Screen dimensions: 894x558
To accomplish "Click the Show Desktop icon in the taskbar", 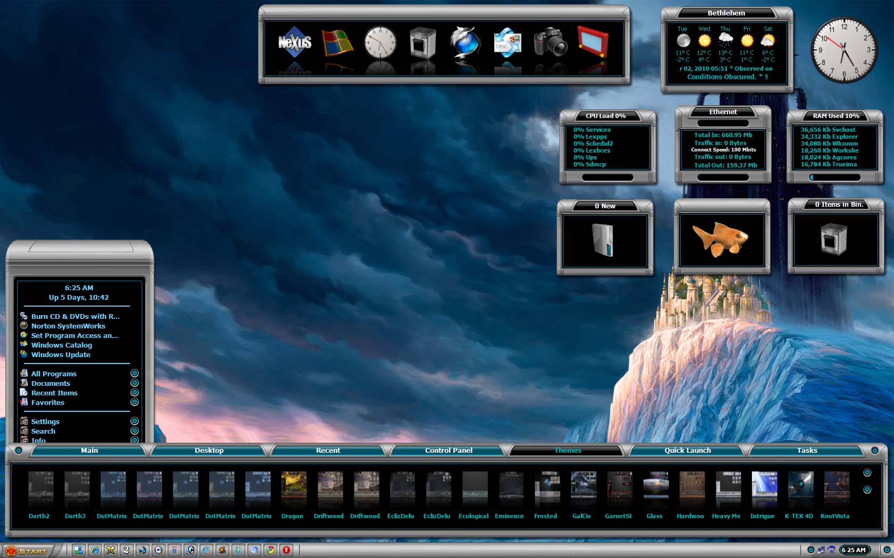I will tap(78, 550).
